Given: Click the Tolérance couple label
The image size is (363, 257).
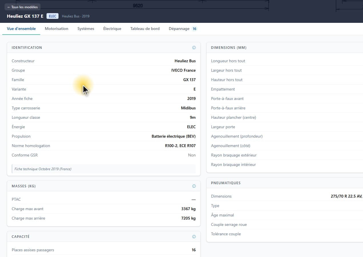Looking at the screenshot, I should coord(226,234).
